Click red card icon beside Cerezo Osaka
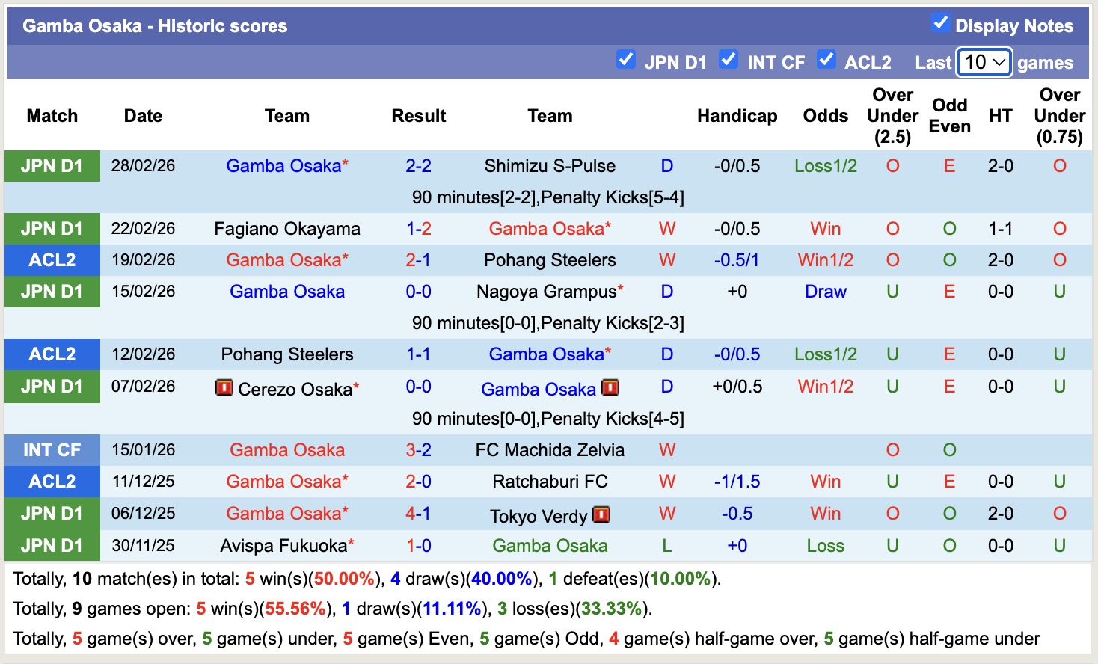Viewport: 1098px width, 664px height. pos(224,387)
